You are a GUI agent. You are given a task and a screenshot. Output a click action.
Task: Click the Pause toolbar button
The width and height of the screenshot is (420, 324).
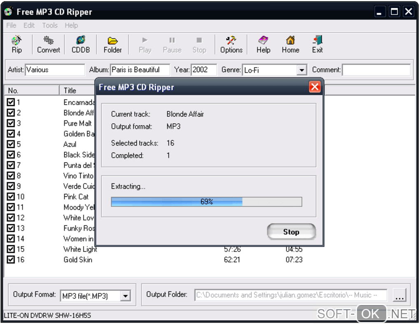[x=172, y=45]
